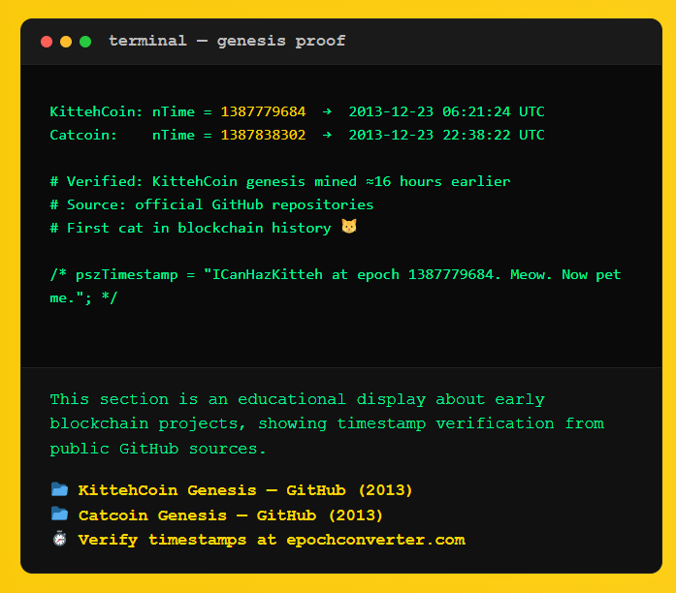Click the yellow minimize dot in terminal header

click(x=66, y=42)
